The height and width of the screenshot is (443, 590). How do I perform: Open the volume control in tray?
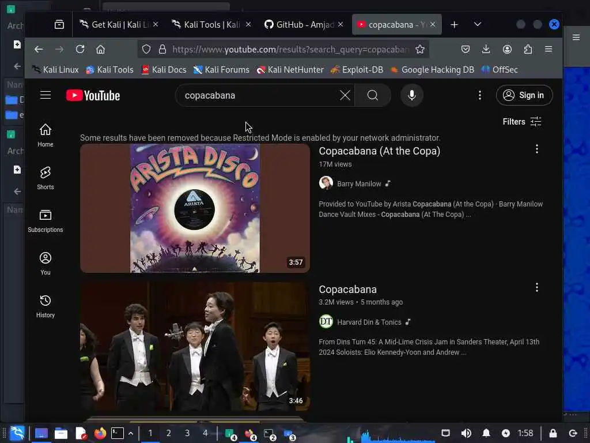point(466,433)
